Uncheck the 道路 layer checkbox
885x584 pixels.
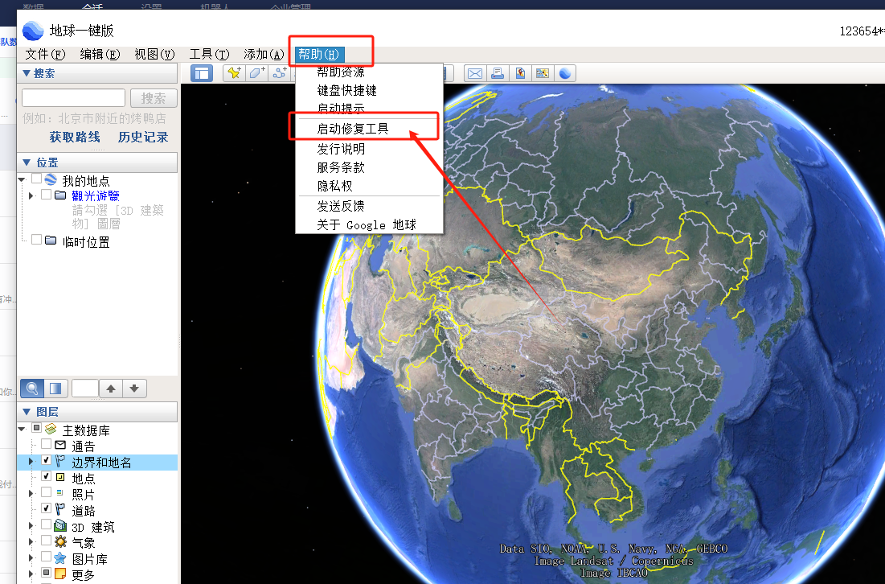(x=47, y=509)
